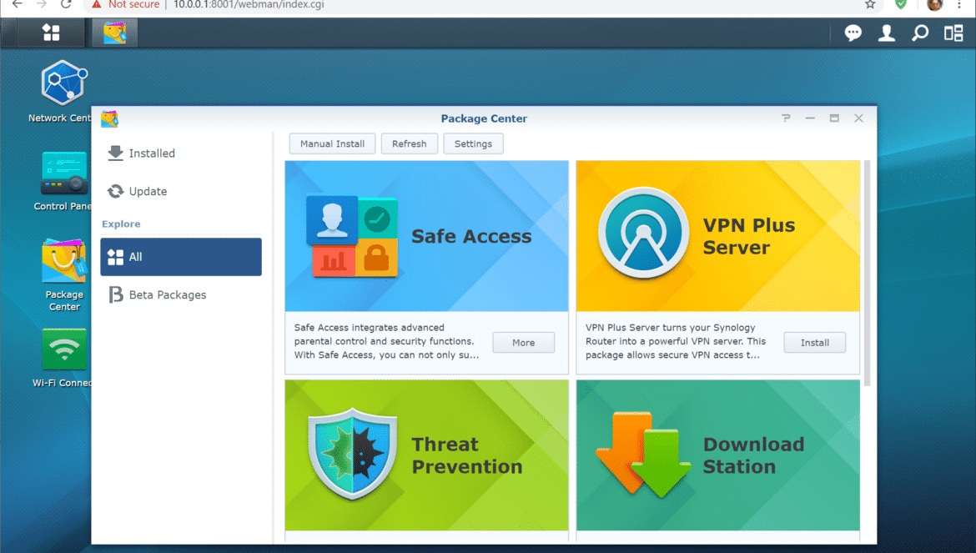This screenshot has height=553, width=976.
Task: Click Manual Install button
Action: (332, 143)
